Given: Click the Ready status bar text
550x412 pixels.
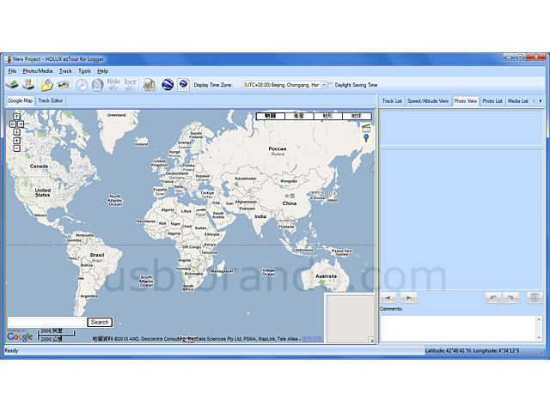Looking at the screenshot, I should 11,351.
